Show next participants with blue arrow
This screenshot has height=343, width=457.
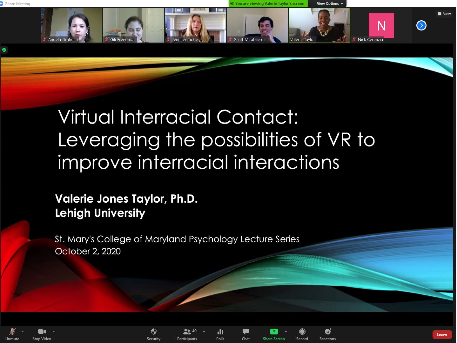421,25
